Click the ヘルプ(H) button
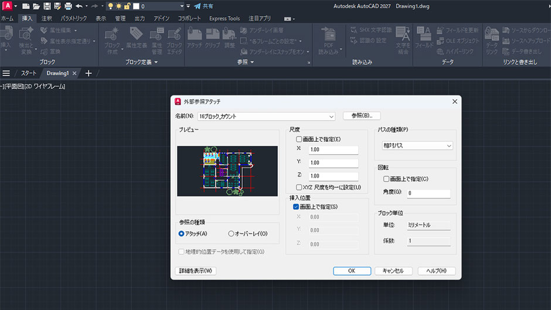551x310 pixels. pos(437,271)
